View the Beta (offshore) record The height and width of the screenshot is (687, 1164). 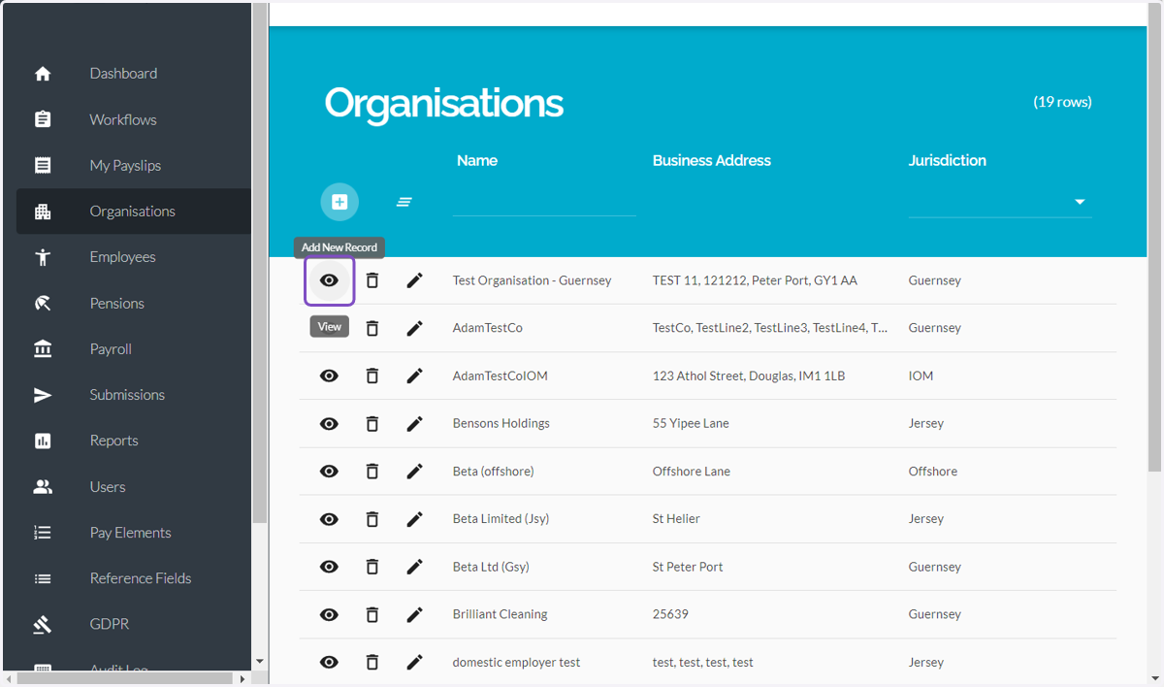click(330, 472)
